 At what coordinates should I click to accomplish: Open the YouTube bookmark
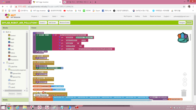click(68, 11)
